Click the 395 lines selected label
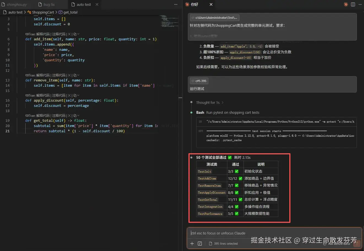Viewport: 364px width, 251px height. tap(226, 244)
